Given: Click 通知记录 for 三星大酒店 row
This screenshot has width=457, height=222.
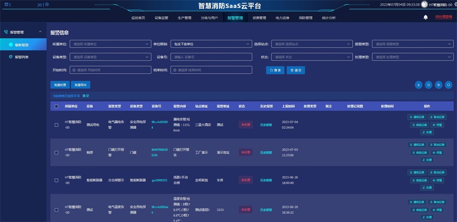Looking at the screenshot, I should click(417, 117).
